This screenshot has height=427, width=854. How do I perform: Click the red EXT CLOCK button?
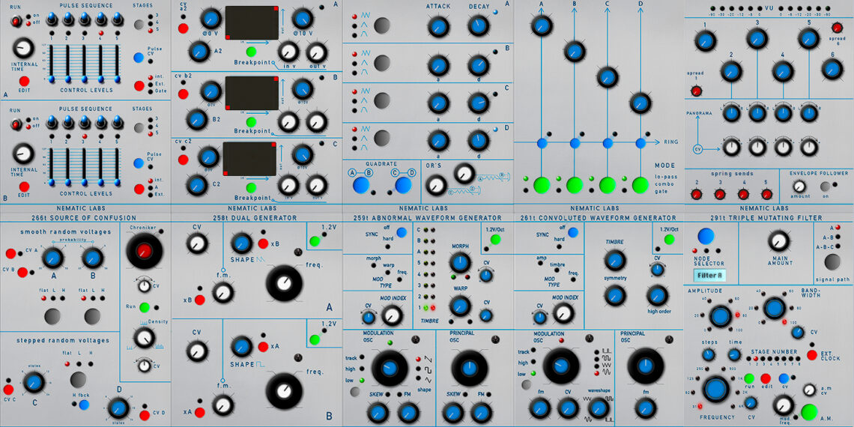pos(812,355)
